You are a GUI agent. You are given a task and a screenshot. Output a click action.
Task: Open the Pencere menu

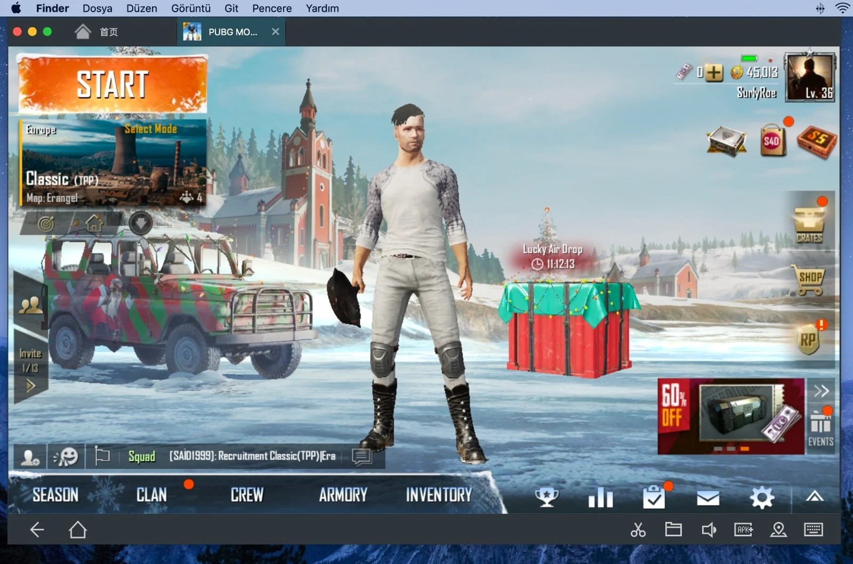[272, 9]
